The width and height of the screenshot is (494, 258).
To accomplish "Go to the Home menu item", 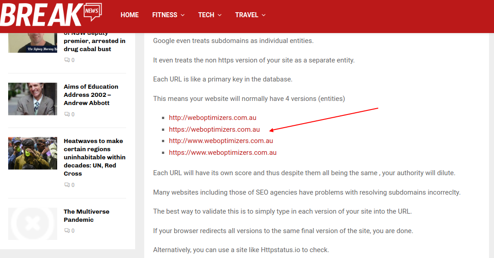I will [x=129, y=15].
